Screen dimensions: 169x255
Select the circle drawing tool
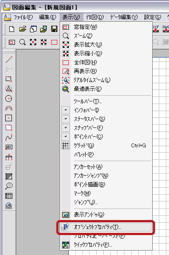[x=9, y=98]
